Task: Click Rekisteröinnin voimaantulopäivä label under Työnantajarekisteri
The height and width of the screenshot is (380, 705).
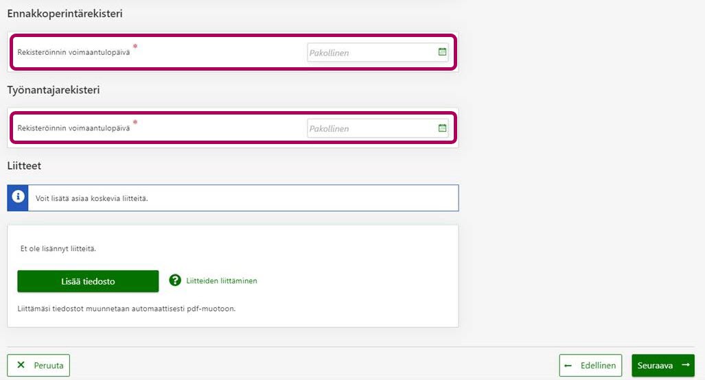Action: point(73,128)
